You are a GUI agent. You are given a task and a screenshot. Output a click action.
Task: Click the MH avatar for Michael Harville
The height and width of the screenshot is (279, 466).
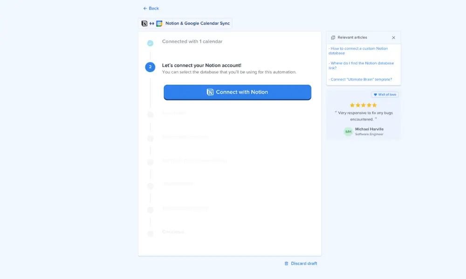click(x=348, y=132)
